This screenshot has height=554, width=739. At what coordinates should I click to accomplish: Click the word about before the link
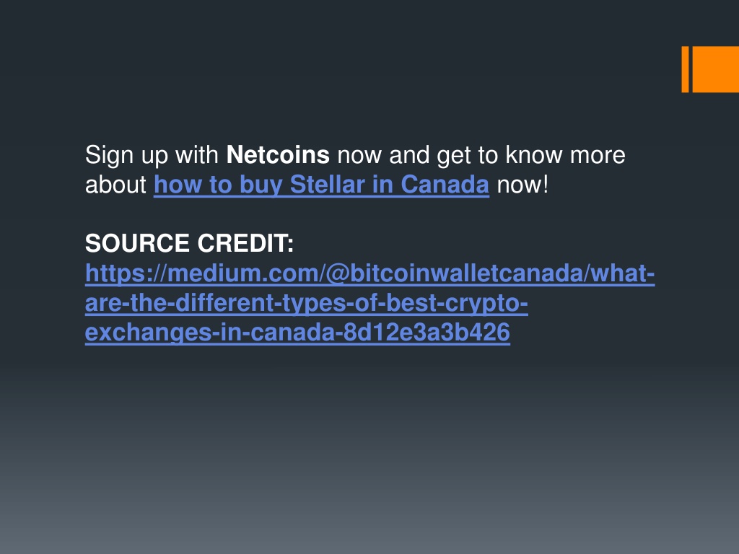point(115,185)
